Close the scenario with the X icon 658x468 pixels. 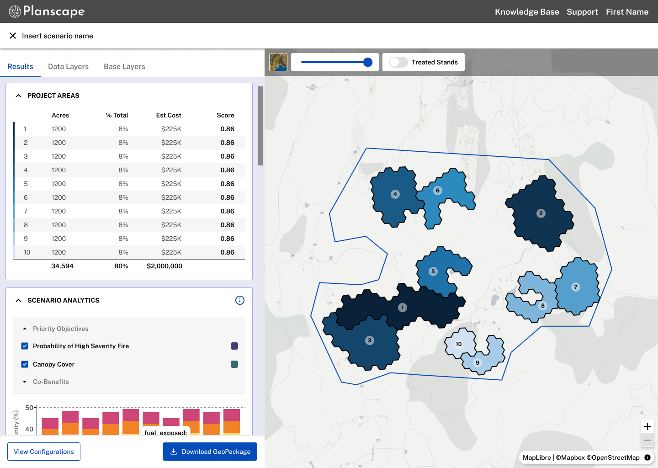tap(13, 36)
